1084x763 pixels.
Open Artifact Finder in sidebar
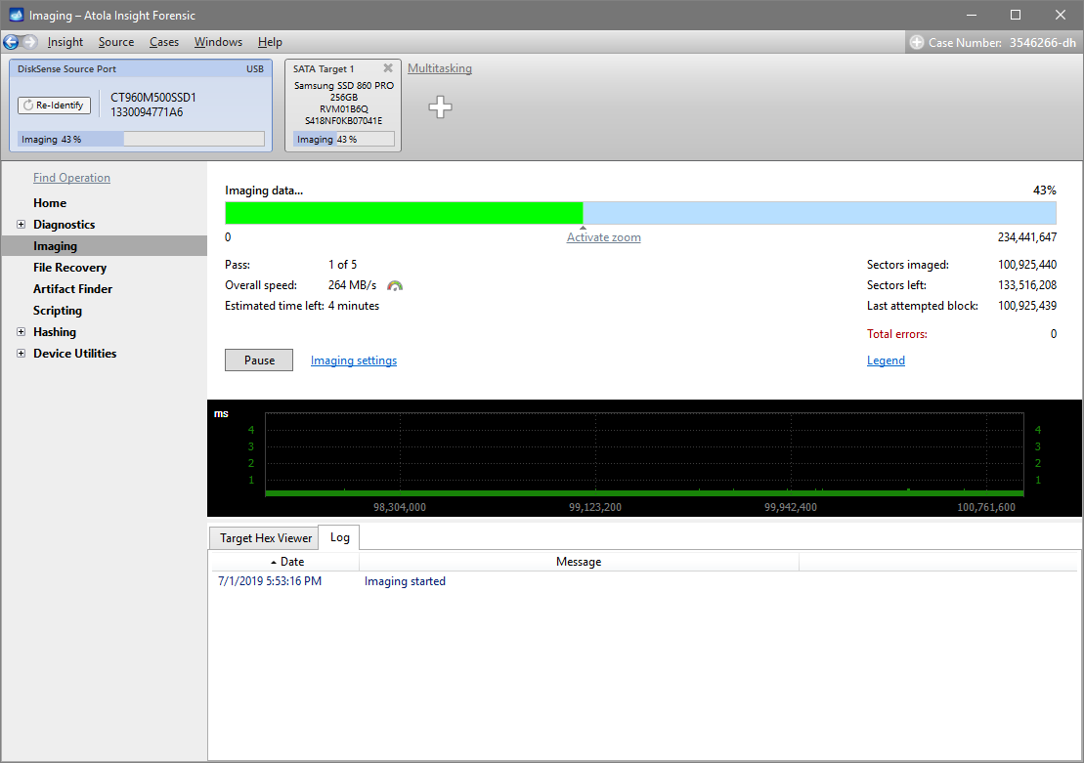pyautogui.click(x=72, y=289)
